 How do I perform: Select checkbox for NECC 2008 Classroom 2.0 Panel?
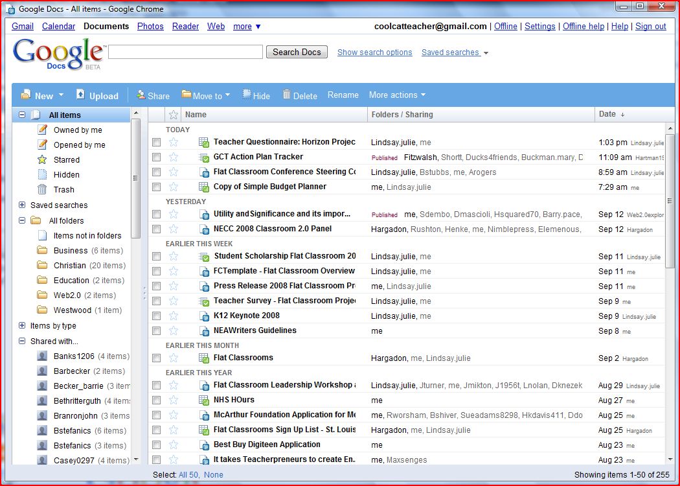(157, 229)
